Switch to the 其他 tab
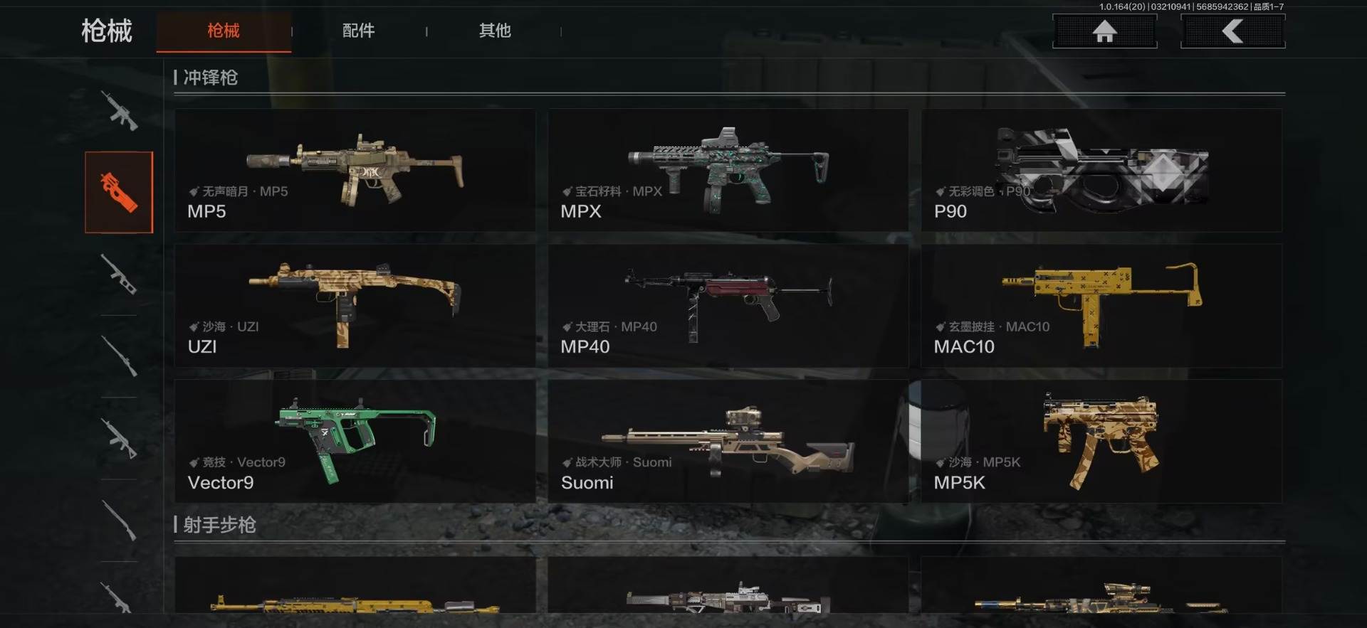The height and width of the screenshot is (628, 1367). click(x=495, y=31)
